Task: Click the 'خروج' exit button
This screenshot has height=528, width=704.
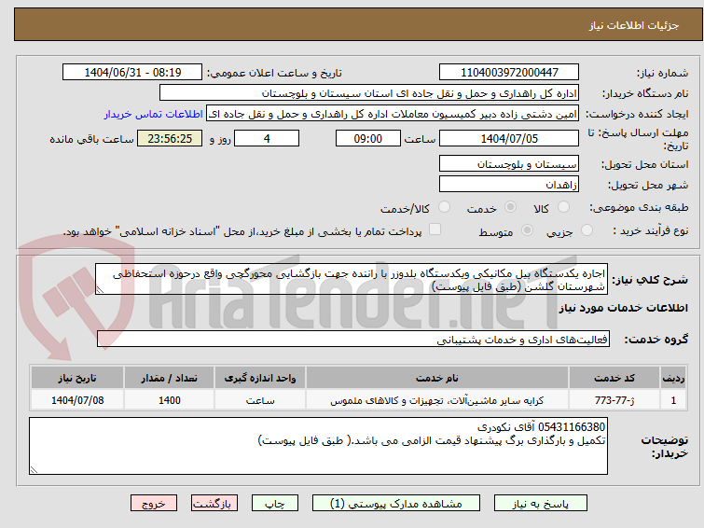Action: [154, 504]
